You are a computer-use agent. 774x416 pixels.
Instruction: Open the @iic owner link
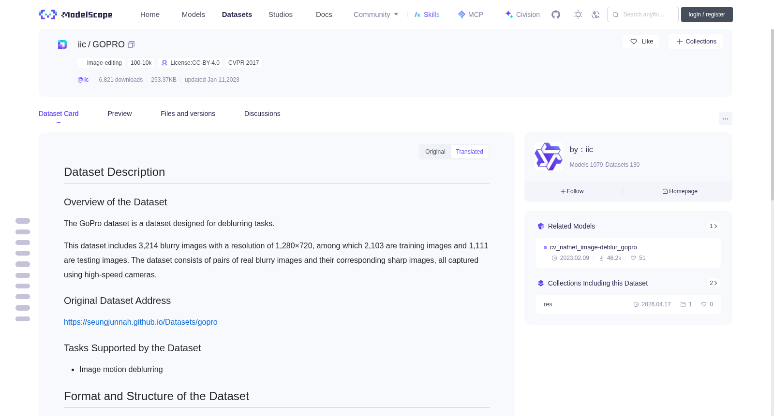click(83, 80)
